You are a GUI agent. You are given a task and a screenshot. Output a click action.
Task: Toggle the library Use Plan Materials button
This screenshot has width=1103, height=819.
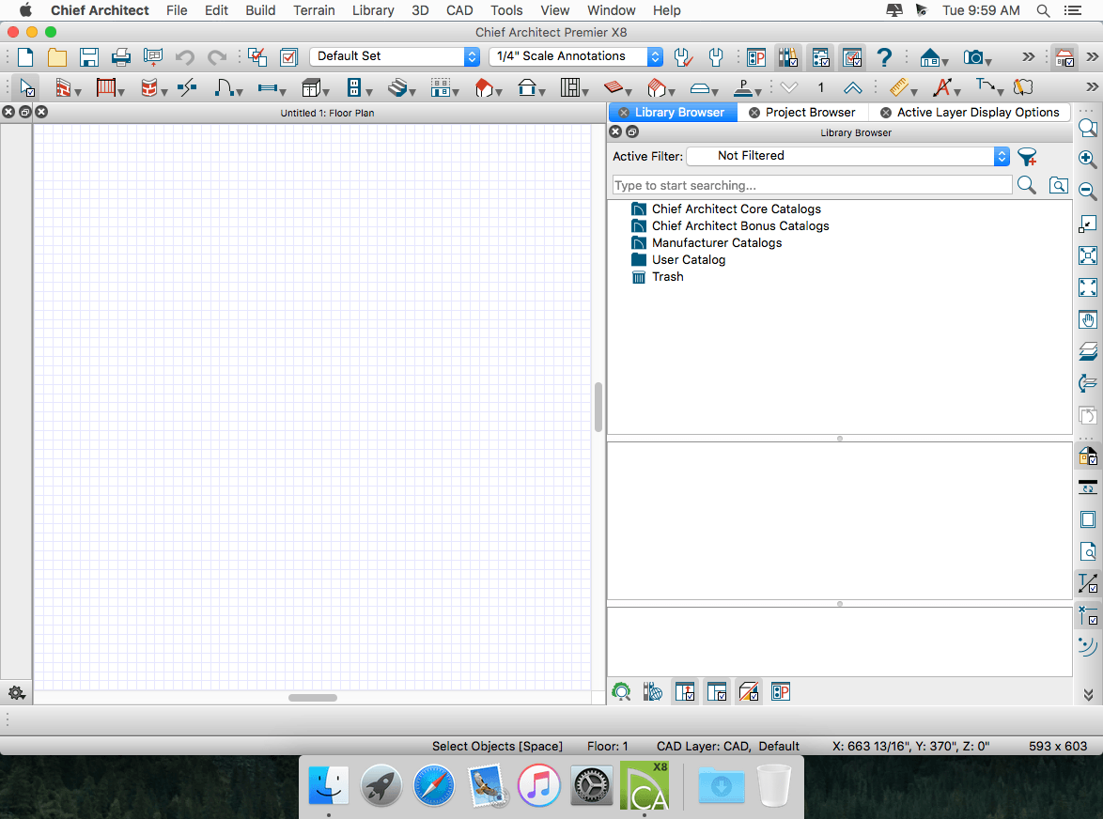click(x=749, y=692)
